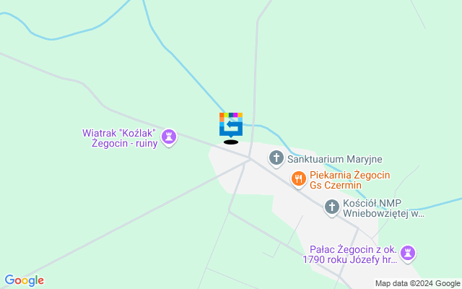The height and width of the screenshot is (289, 462).
Task: Click the blue arrow inside the marker
Action: tap(232, 124)
